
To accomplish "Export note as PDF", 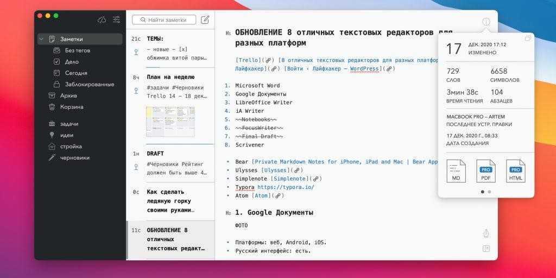I will (x=485, y=170).
